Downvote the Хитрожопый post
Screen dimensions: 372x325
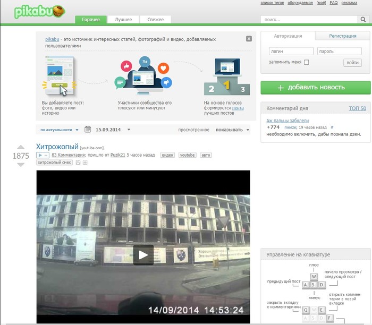coord(21,165)
